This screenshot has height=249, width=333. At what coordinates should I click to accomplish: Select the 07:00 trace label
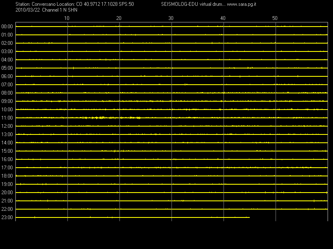(x=7, y=85)
